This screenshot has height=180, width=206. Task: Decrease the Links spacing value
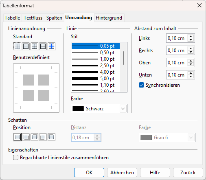[191, 40]
